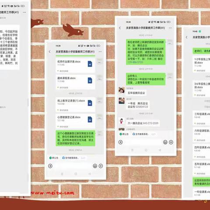Tap sender avatar beside 优秀作业展评表.docx
This screenshot has width=210, height=210.
coord(100,61)
